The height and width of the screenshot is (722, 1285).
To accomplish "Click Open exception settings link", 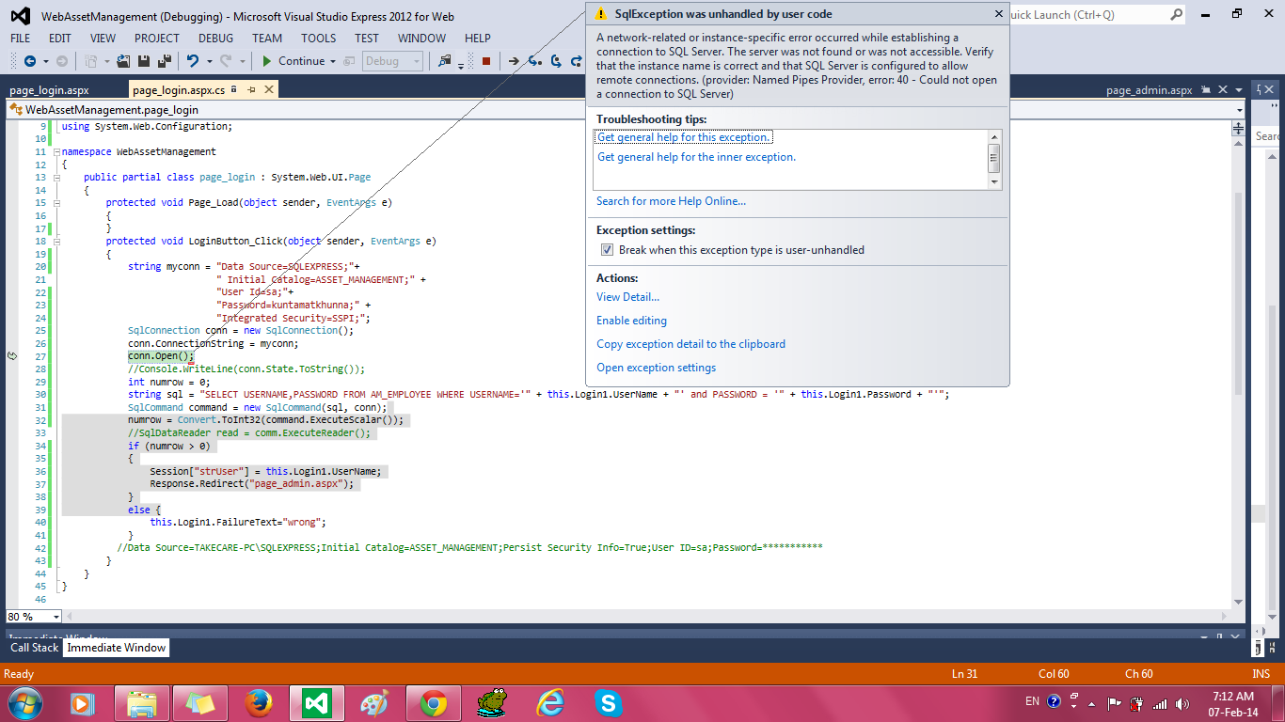I will coord(656,368).
